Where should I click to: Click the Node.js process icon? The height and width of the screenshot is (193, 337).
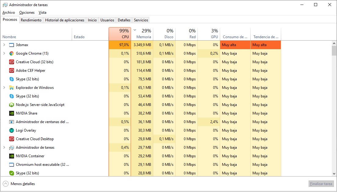click(x=12, y=105)
